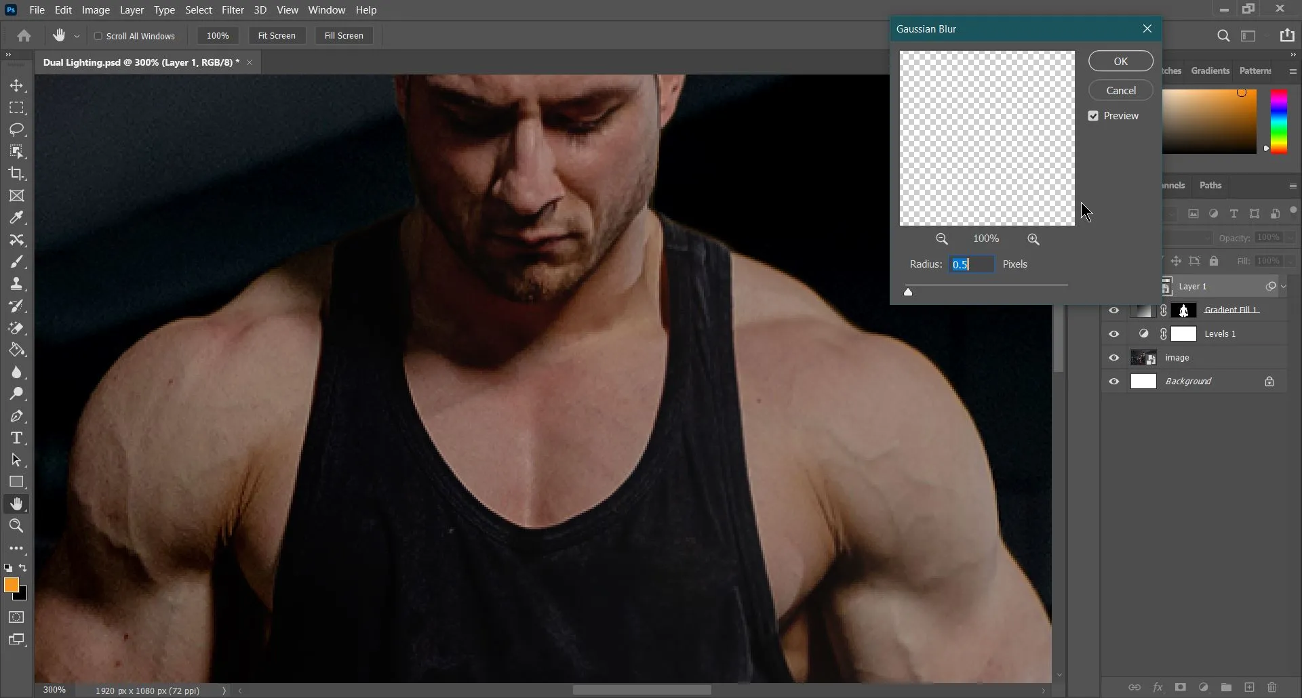This screenshot has height=698, width=1302.
Task: Pick the Eyedropper tool
Action: [x=17, y=218]
